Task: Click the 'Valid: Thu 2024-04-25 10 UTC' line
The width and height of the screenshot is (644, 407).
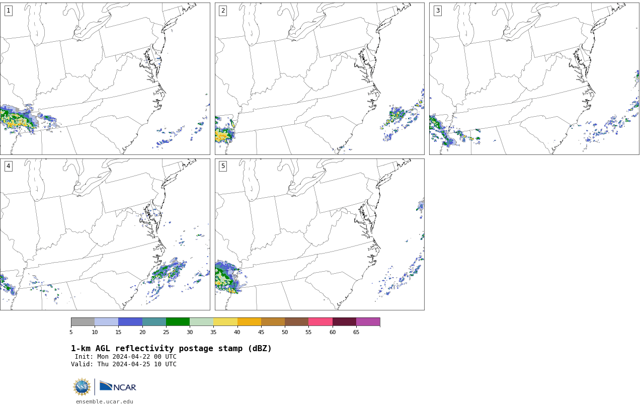Action: coord(124,364)
